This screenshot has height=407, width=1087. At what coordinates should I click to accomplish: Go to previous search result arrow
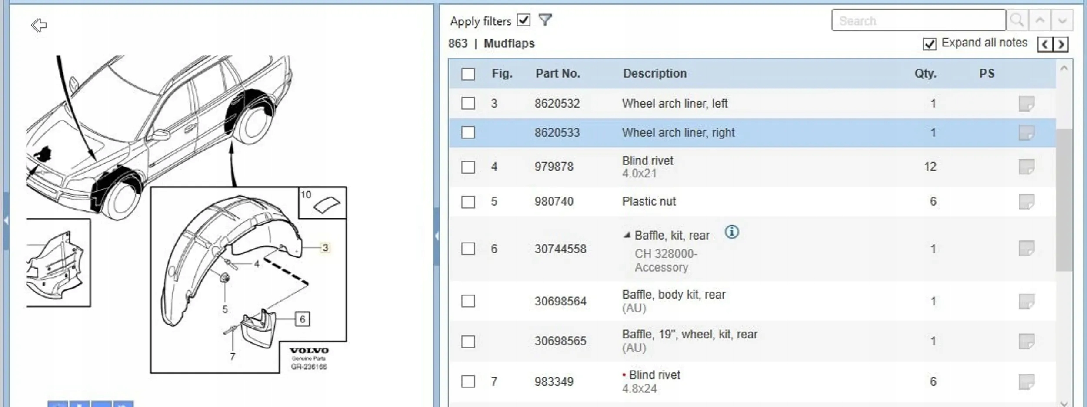(x=1040, y=20)
